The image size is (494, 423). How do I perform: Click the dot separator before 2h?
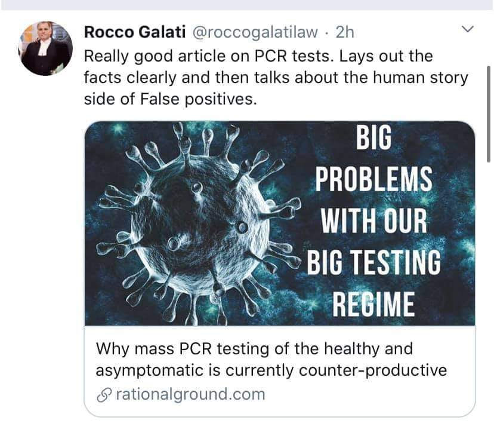(327, 33)
